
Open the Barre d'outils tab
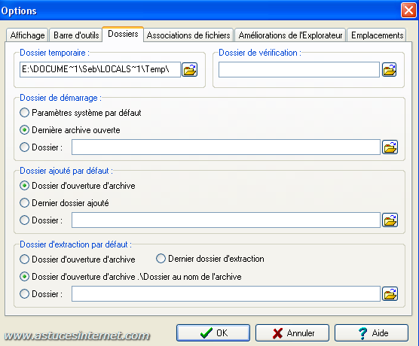76,35
